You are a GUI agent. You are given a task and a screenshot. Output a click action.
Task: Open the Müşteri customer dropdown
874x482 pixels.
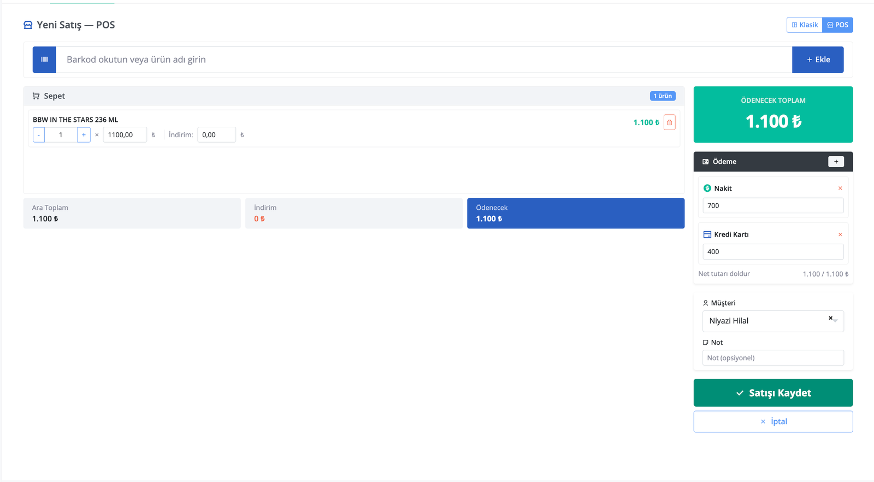[x=773, y=321]
